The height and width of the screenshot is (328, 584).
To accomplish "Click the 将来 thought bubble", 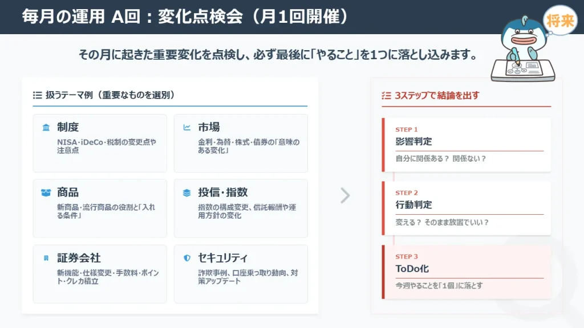I will 560,22.
